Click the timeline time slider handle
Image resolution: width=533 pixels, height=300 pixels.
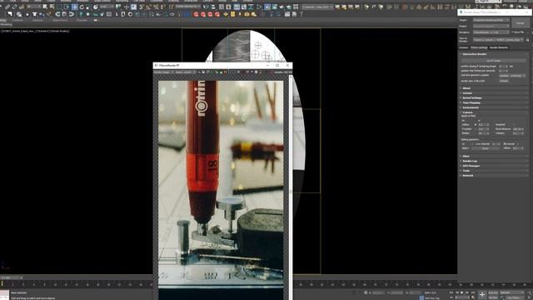12,277
